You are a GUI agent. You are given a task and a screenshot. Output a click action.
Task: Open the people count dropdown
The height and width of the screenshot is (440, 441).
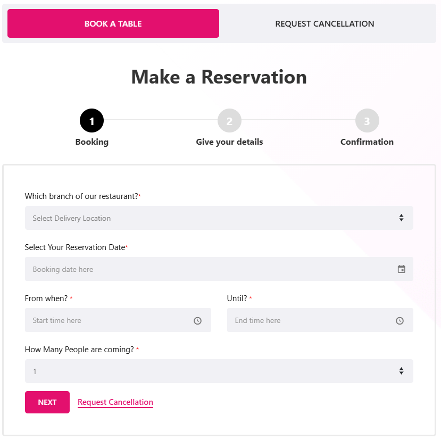pyautogui.click(x=213, y=371)
